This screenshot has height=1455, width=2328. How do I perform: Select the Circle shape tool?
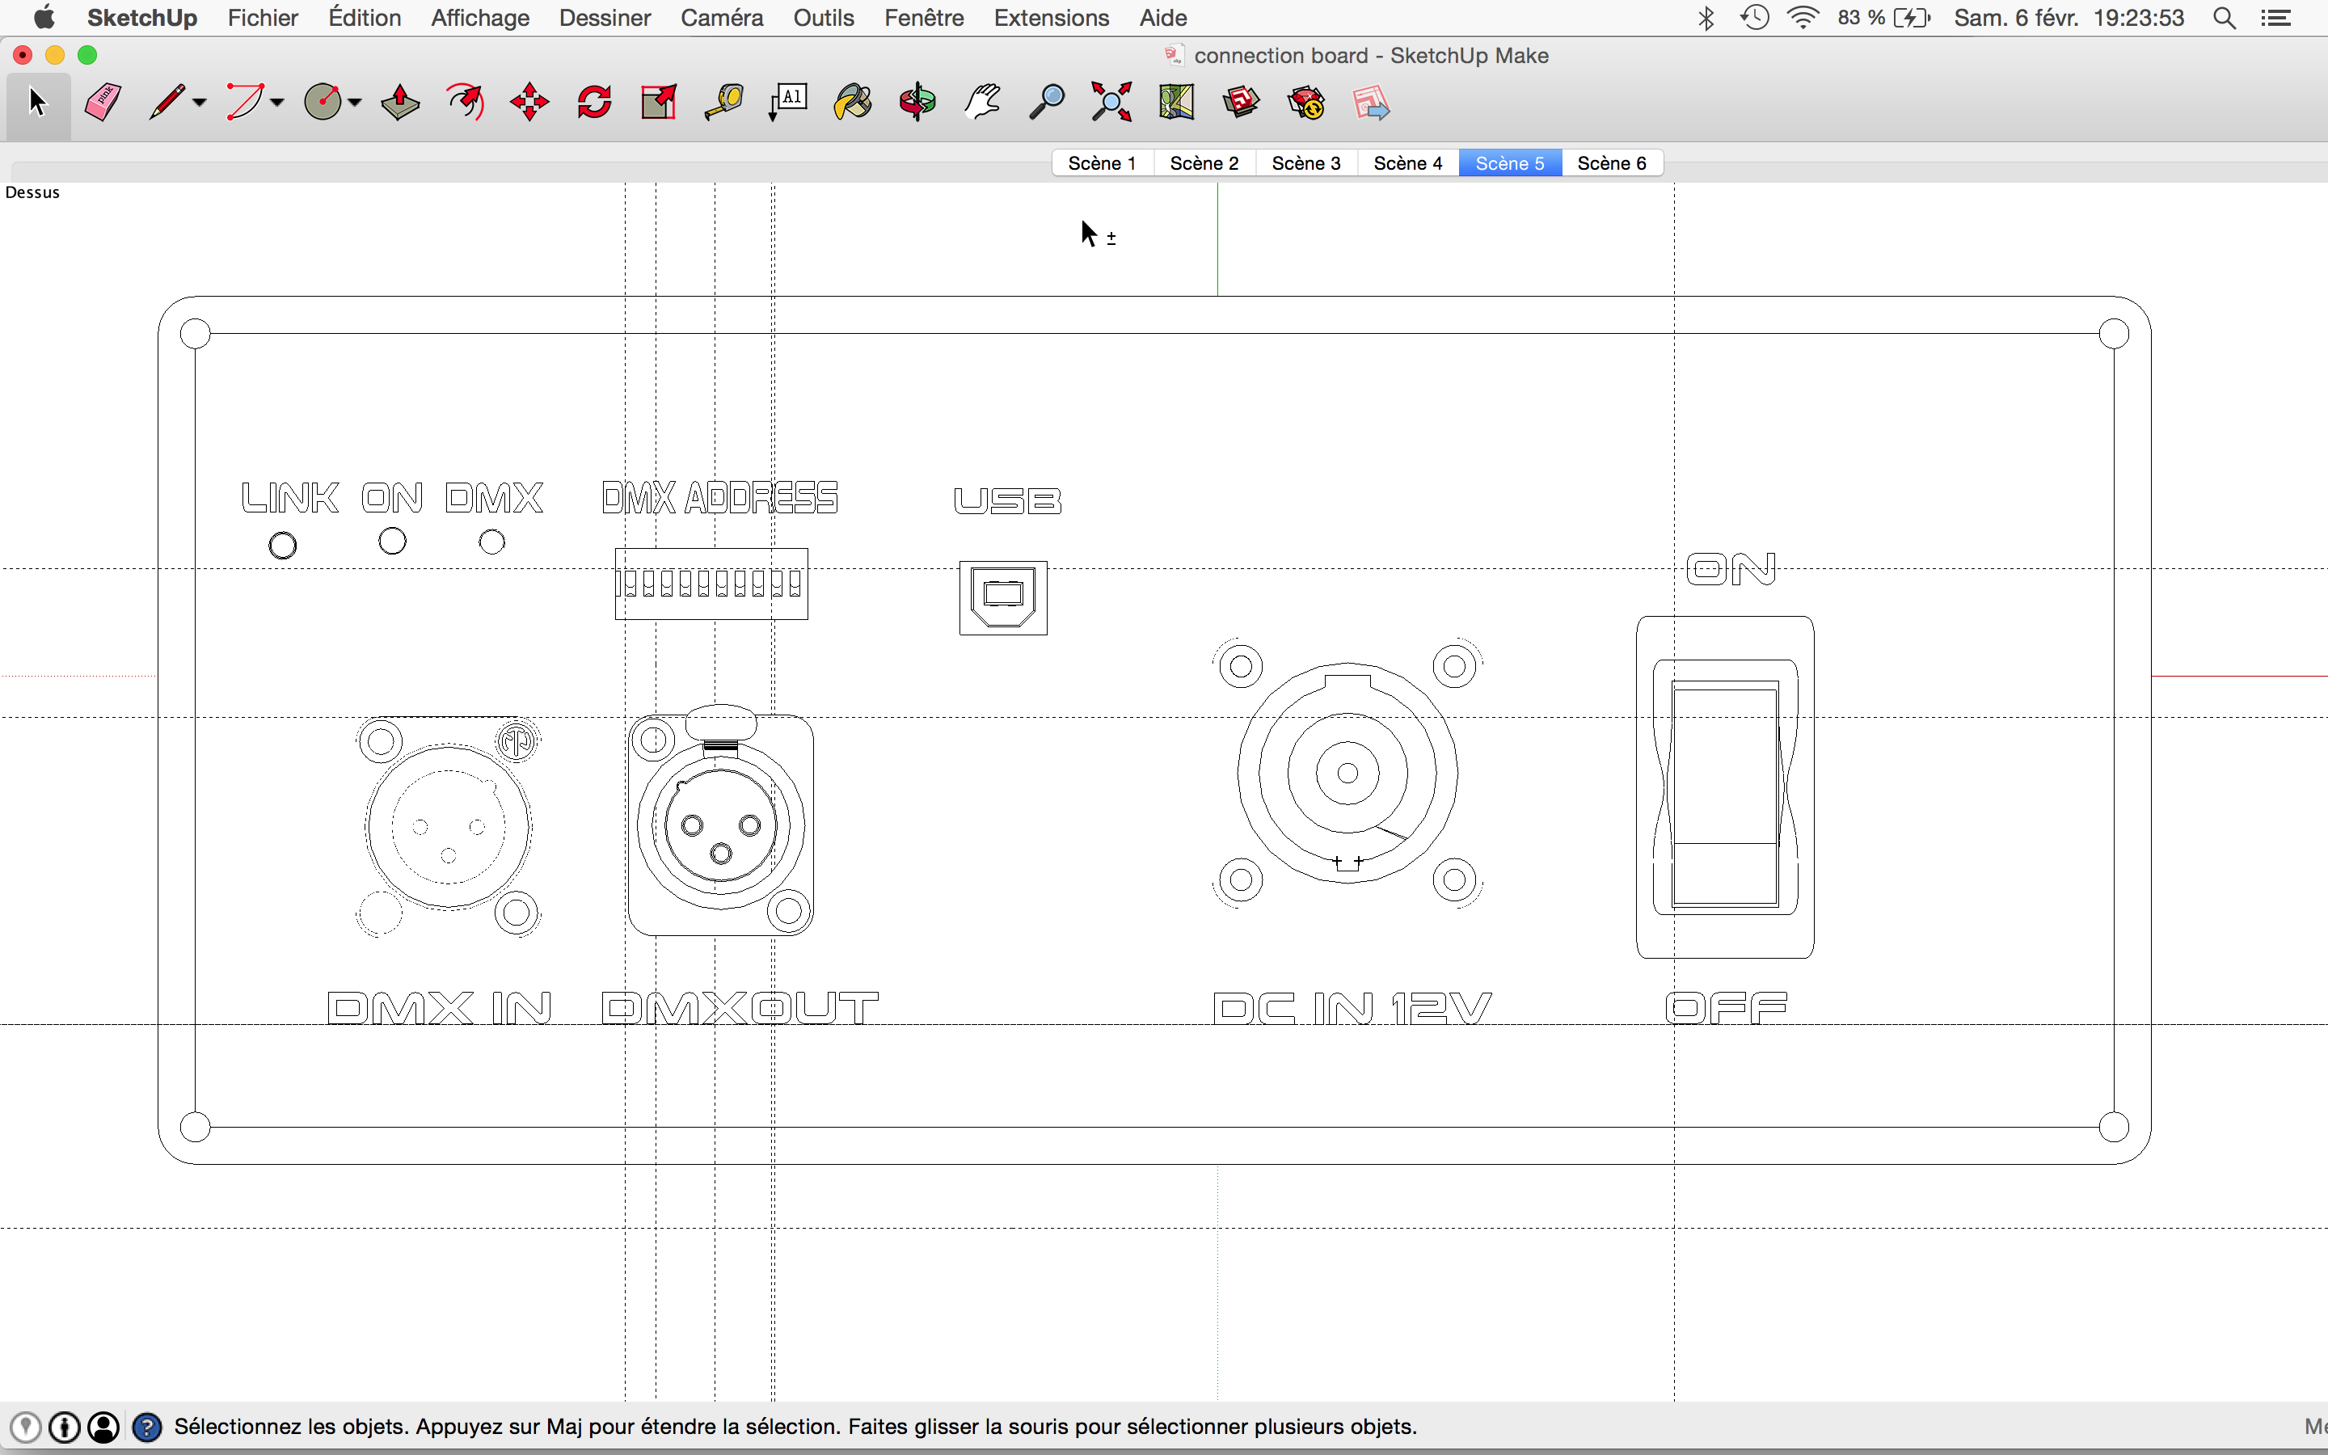click(323, 102)
